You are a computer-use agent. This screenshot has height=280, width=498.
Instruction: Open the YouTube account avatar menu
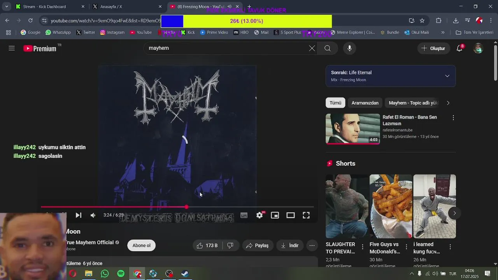pos(478,48)
